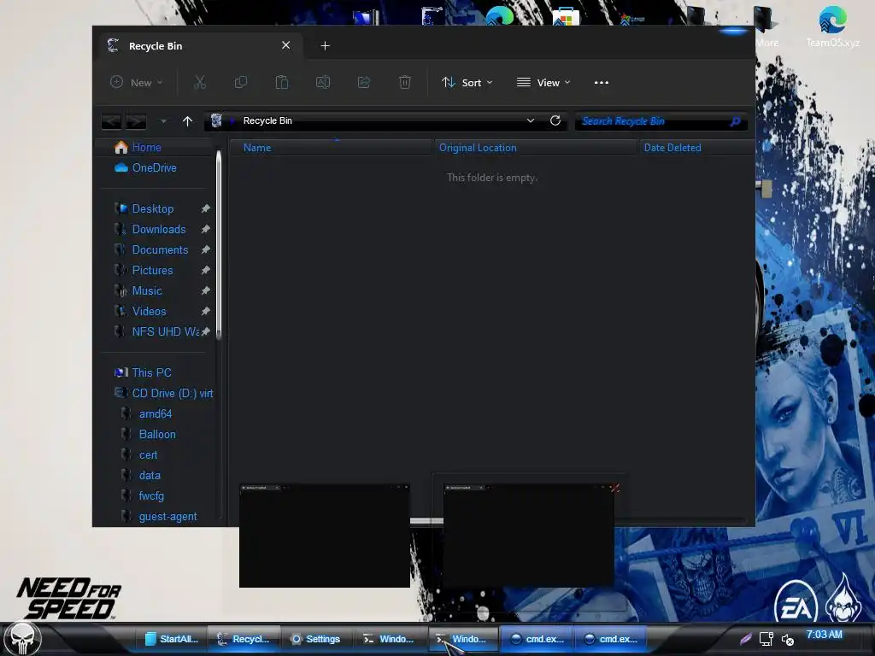This screenshot has width=875, height=656.
Task: Click the navigation pane scrollbar
Action: [219, 245]
